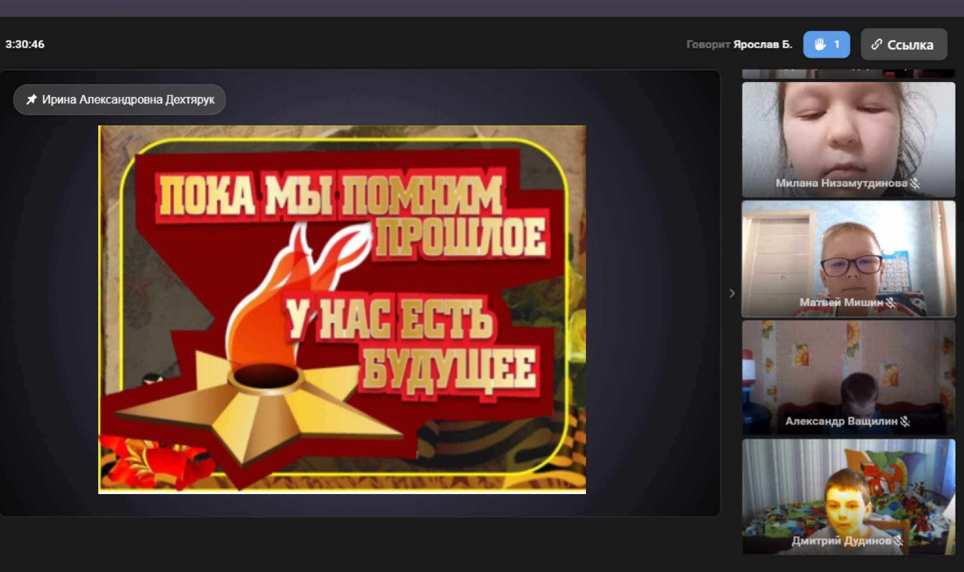Image resolution: width=964 pixels, height=572 pixels.
Task: Click muted microphone icon of Дмитрий Дудинов
Action: click(x=898, y=541)
